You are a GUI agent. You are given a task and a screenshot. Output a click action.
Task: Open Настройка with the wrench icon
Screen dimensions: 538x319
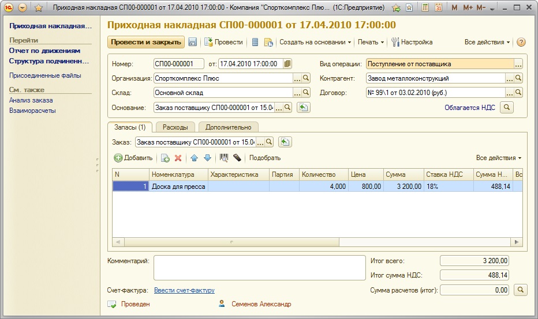tap(412, 42)
